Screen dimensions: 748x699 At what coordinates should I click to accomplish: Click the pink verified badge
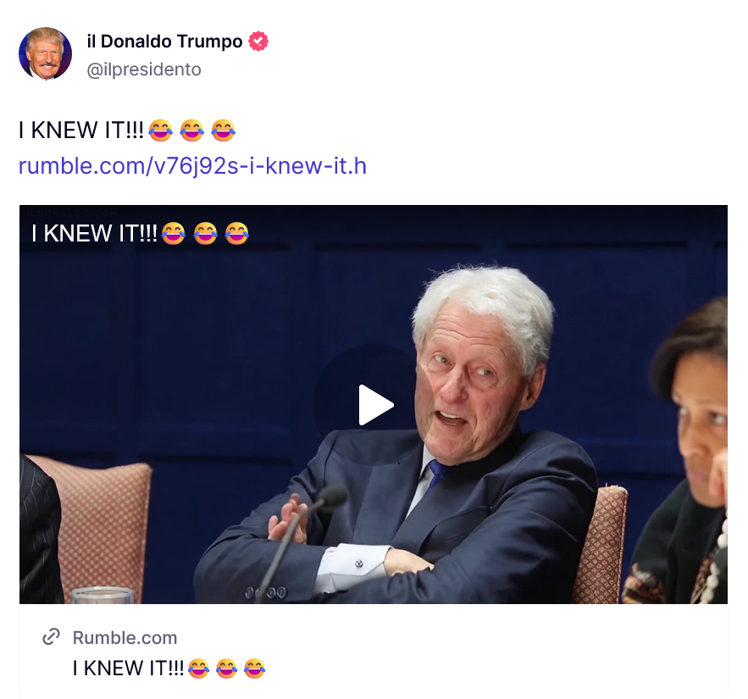[258, 42]
